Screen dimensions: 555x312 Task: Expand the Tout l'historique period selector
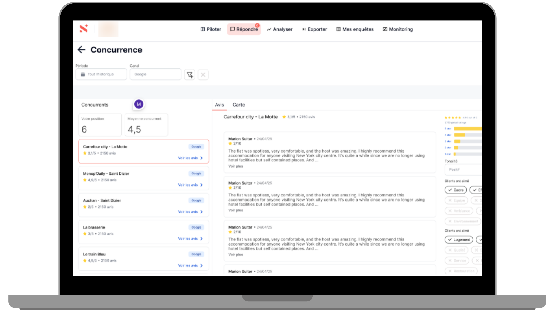tap(101, 74)
